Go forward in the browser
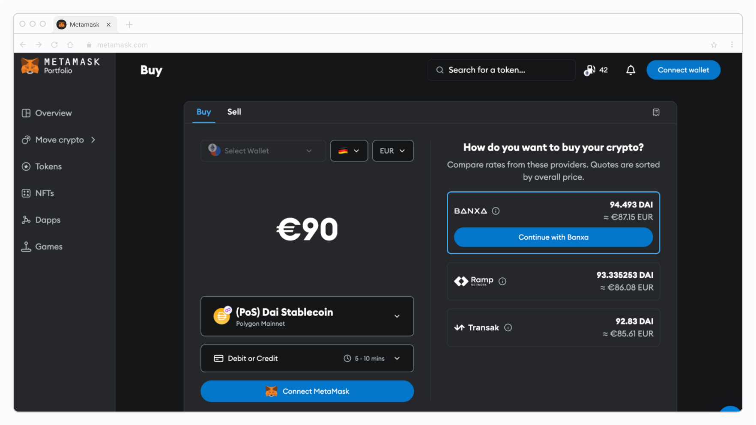The width and height of the screenshot is (756, 425). (x=39, y=45)
